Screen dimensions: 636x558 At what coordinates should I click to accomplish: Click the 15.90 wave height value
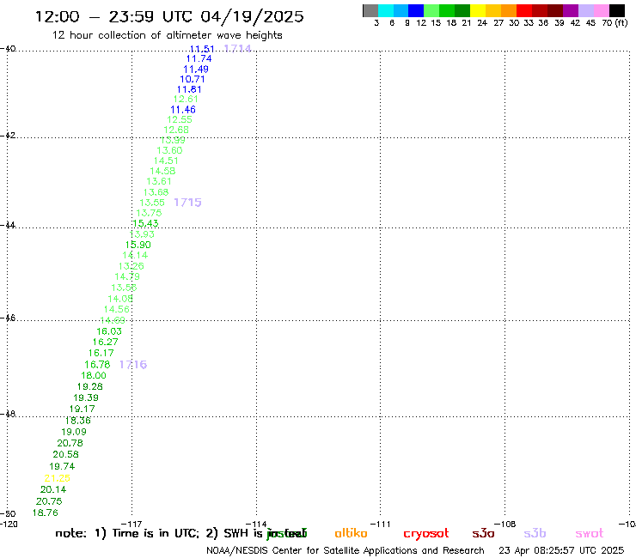click(138, 246)
